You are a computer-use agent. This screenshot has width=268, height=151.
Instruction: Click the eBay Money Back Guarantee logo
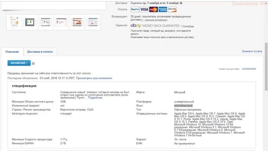(155, 26)
